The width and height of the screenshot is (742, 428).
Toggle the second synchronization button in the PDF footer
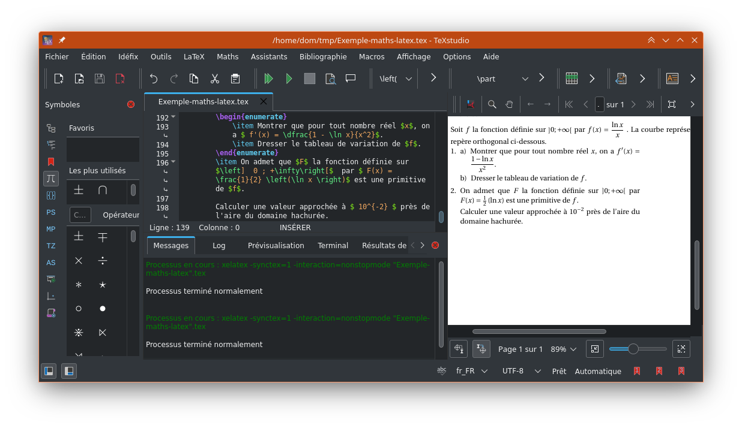click(481, 349)
